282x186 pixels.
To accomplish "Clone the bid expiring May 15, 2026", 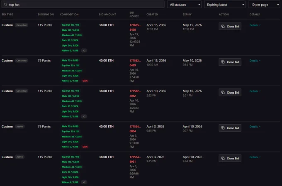I will tap(230, 27).
